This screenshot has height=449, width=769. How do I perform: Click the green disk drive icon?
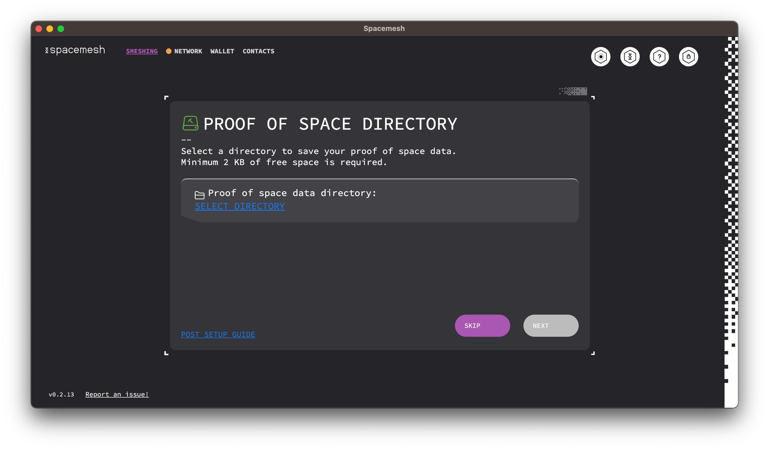[190, 123]
